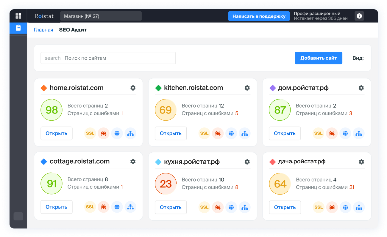387x237 pixels.
Task: Open the Магазин (№127) project selector
Action: pyautogui.click(x=101, y=16)
